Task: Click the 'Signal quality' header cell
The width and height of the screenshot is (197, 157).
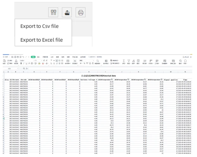Action: point(171,80)
